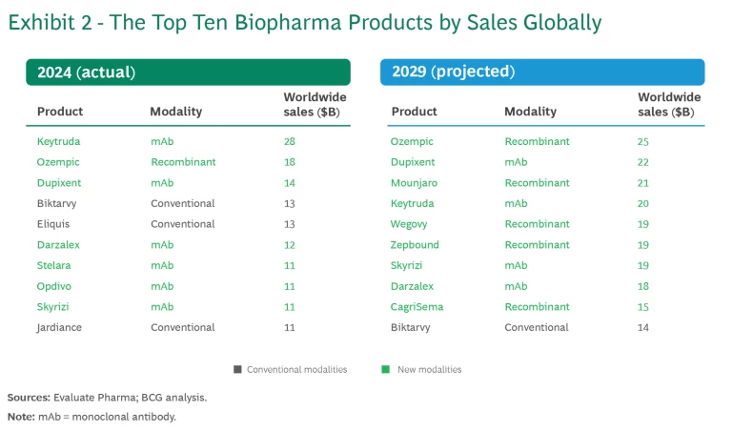Select CagriSema in the projected list
Image resolution: width=732 pixels, height=432 pixels.
click(417, 307)
